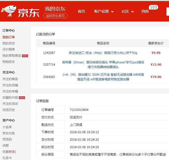Image resolution: width=169 pixels, height=160 pixels.
Task: Open Meiji 熊猫巧克力夹心饼干 product link
Action: point(103,53)
